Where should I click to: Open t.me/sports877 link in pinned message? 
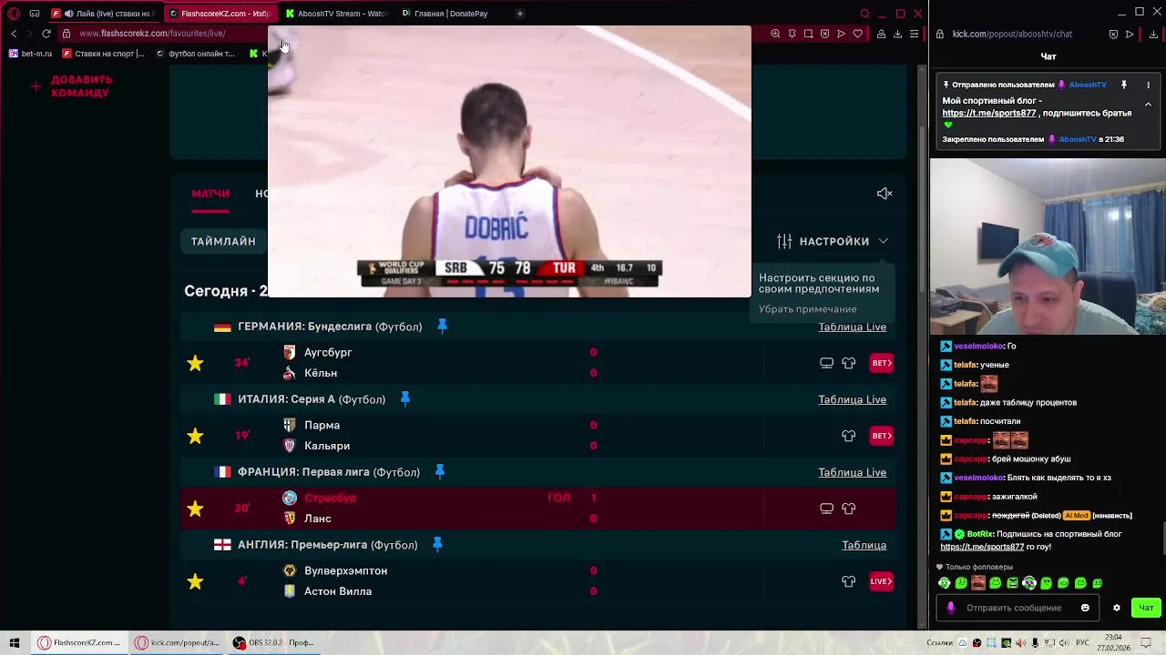point(989,114)
